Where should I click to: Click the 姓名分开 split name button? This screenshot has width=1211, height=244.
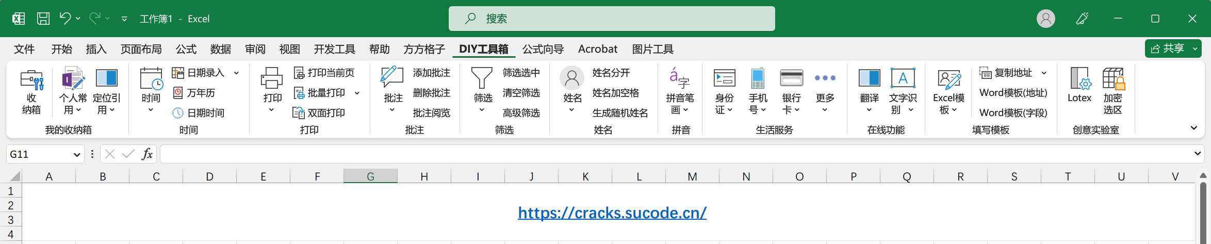pos(611,73)
